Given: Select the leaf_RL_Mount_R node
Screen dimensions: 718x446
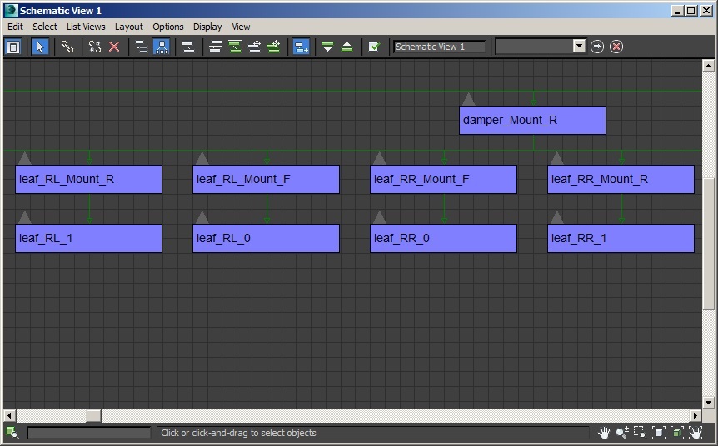Looking at the screenshot, I should (x=88, y=180).
